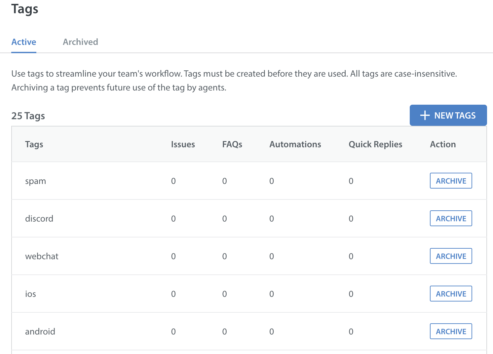Click the FAQs count for webchat
The image size is (493, 354).
coord(224,256)
